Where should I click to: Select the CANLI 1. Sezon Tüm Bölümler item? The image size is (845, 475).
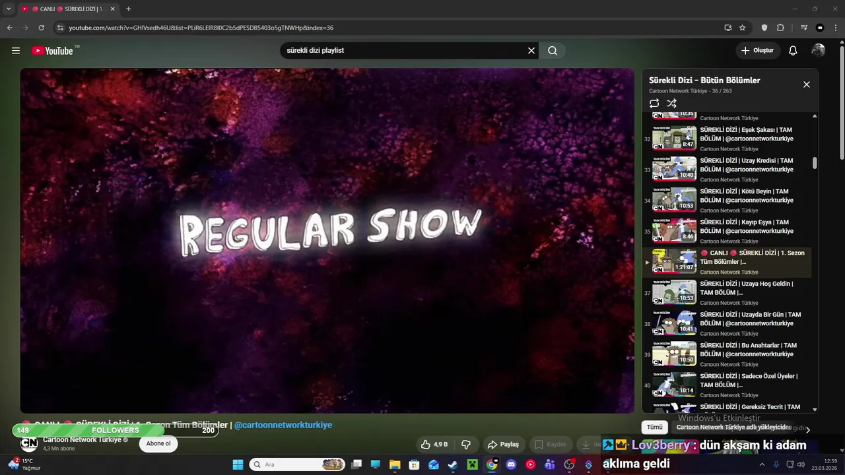click(x=727, y=261)
